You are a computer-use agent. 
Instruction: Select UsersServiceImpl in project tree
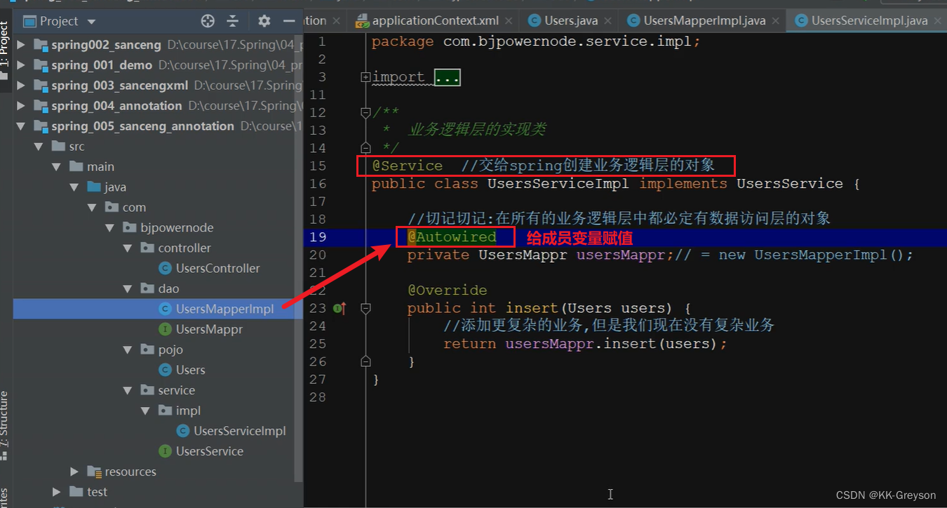239,432
